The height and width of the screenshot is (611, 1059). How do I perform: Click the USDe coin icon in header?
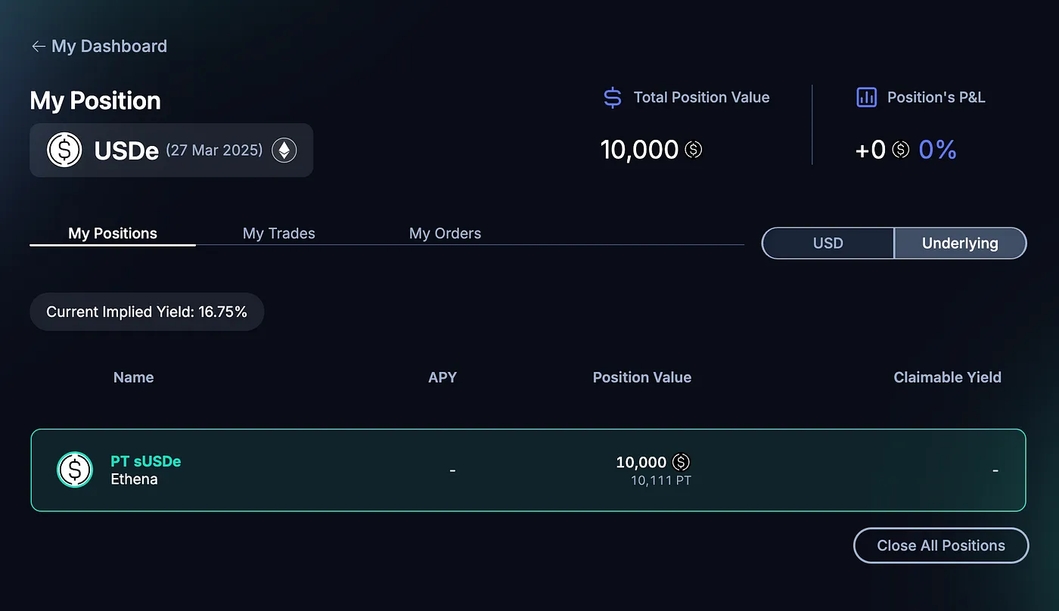pyautogui.click(x=64, y=150)
